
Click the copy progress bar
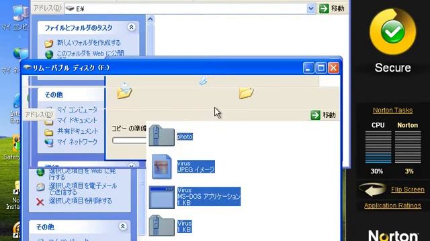click(129, 141)
